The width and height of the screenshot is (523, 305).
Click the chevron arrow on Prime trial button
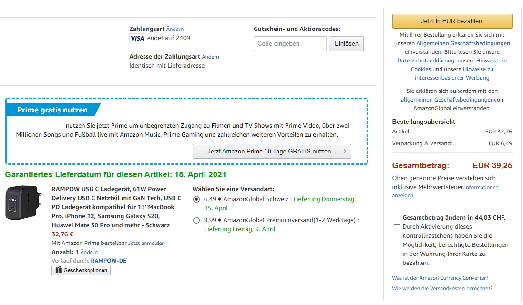click(x=345, y=152)
